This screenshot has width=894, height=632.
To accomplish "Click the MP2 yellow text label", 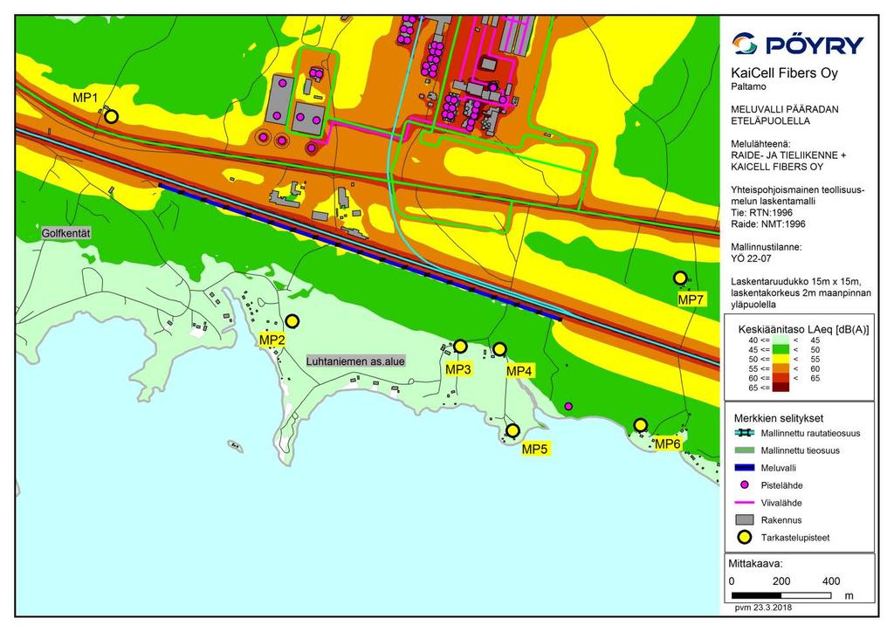I will point(272,340).
